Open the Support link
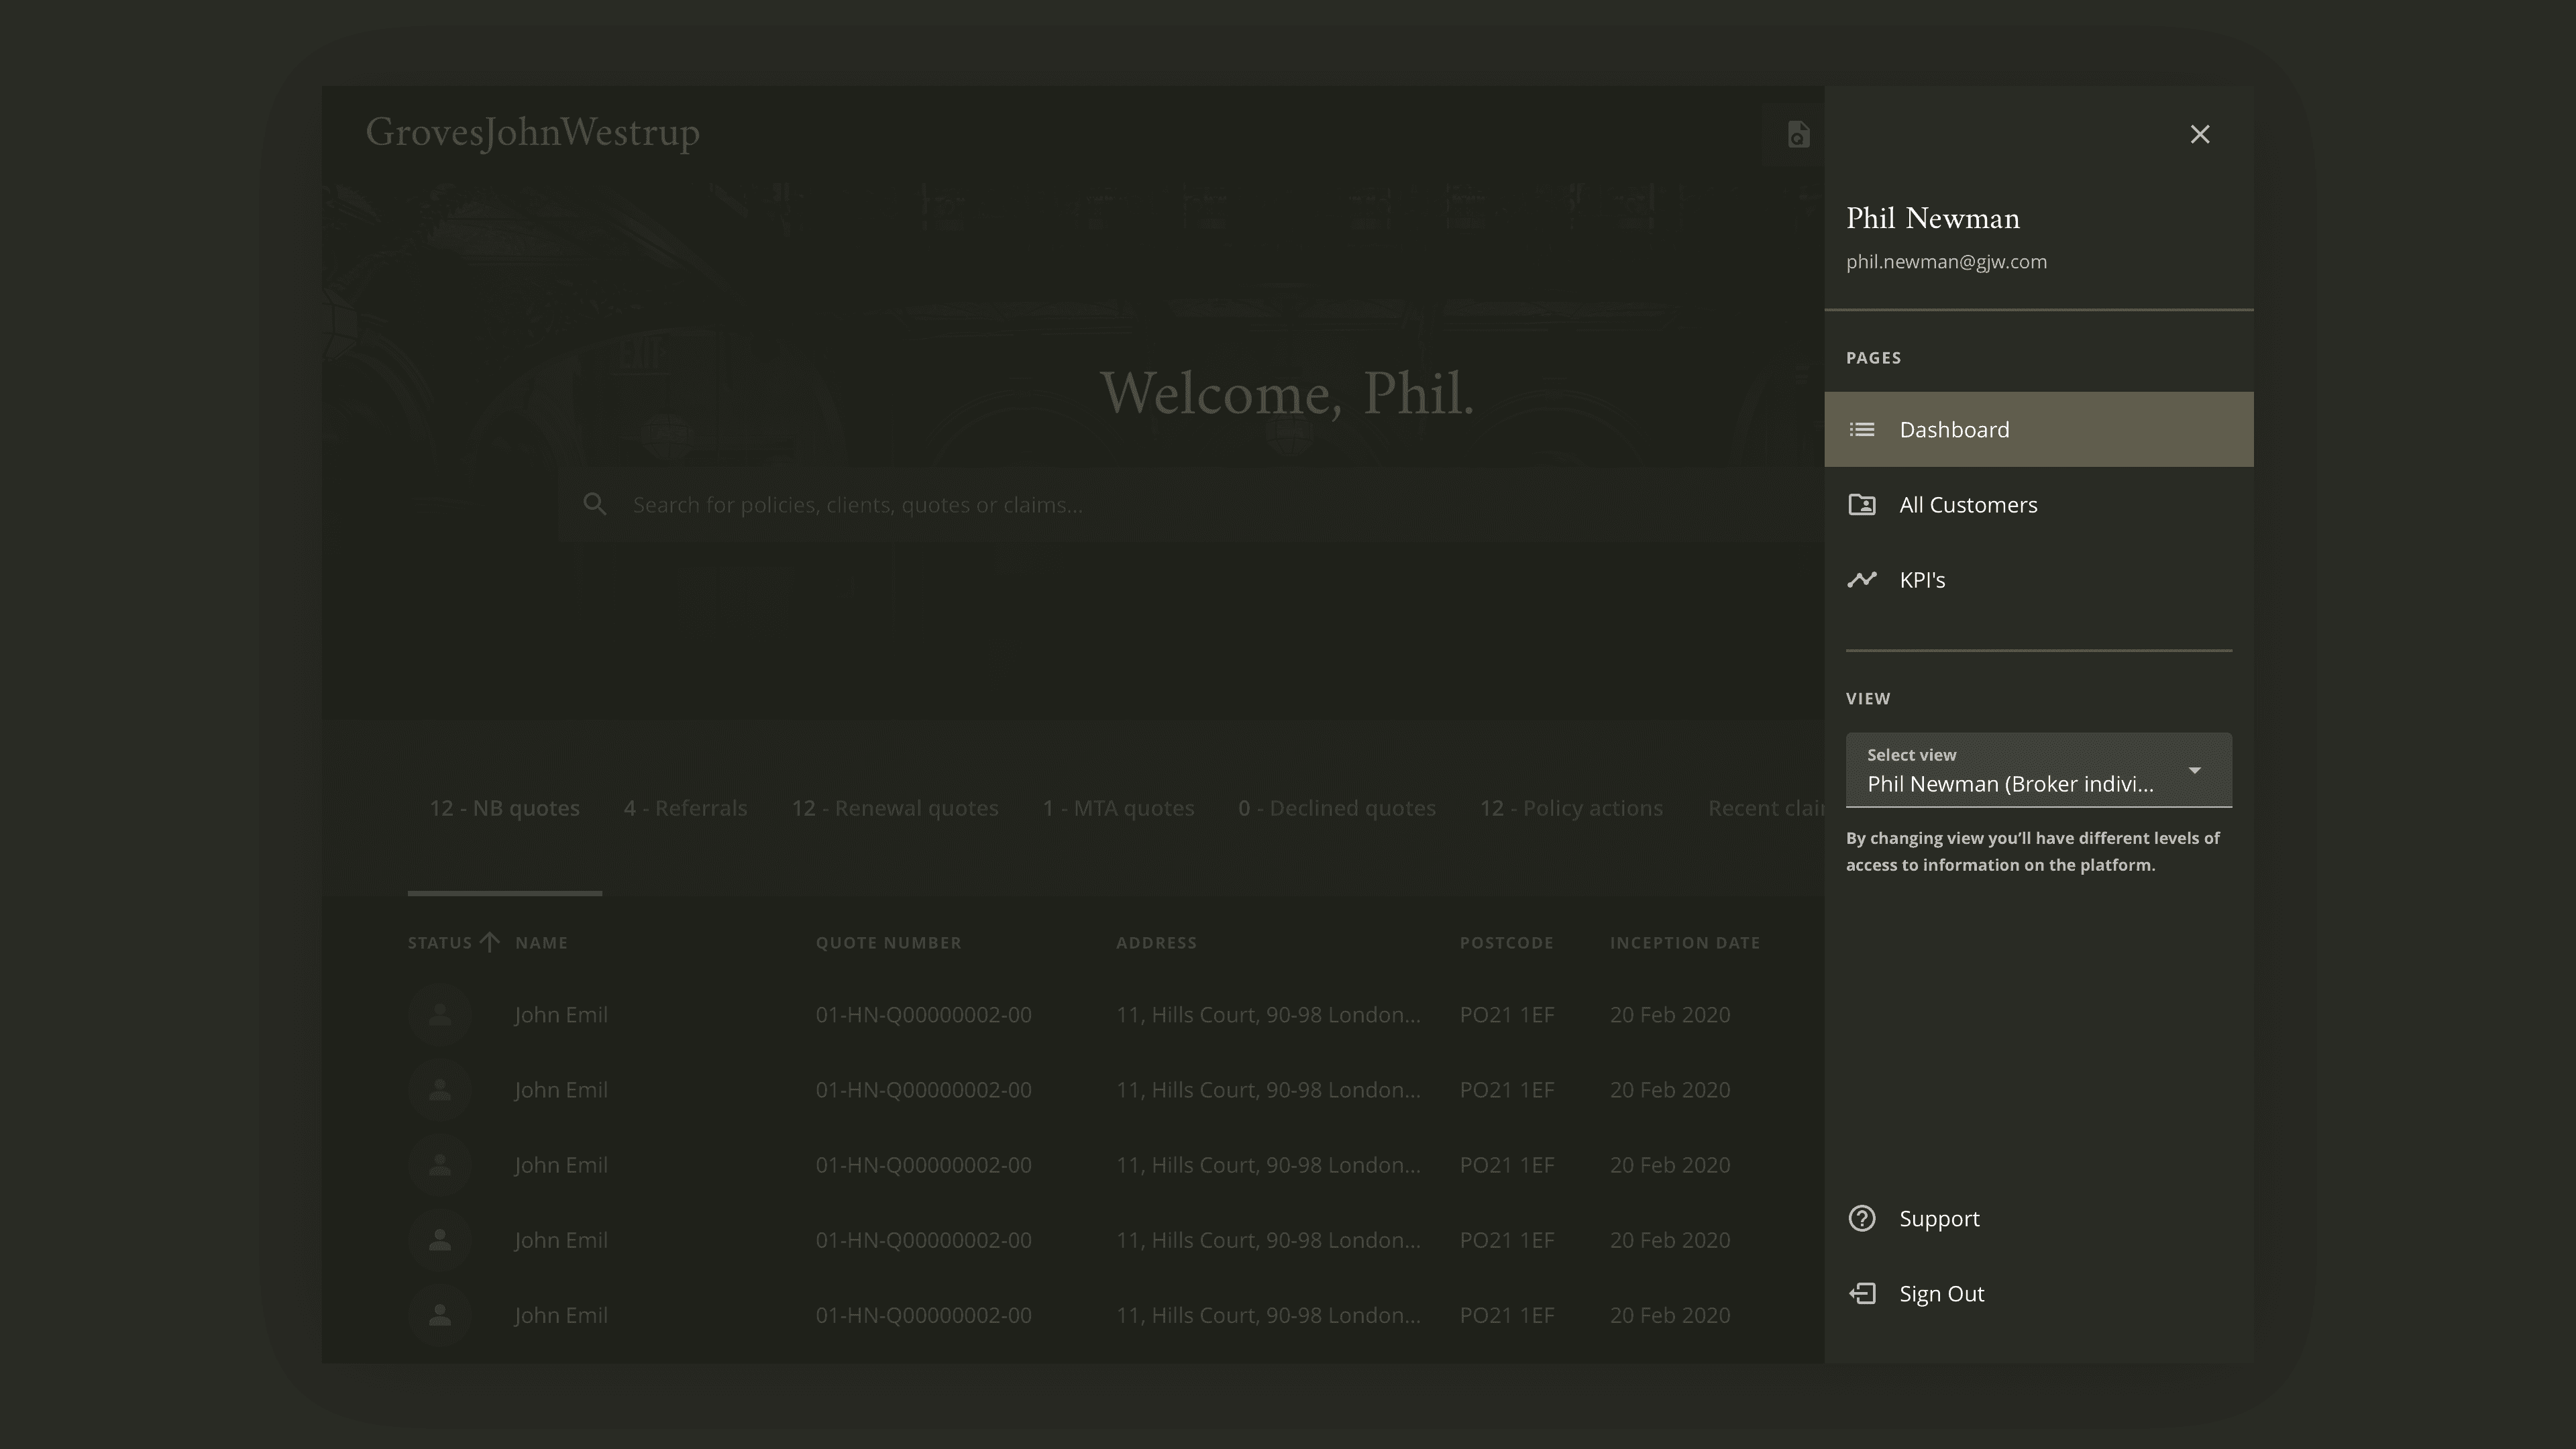The height and width of the screenshot is (1449, 2576). tap(1939, 1218)
